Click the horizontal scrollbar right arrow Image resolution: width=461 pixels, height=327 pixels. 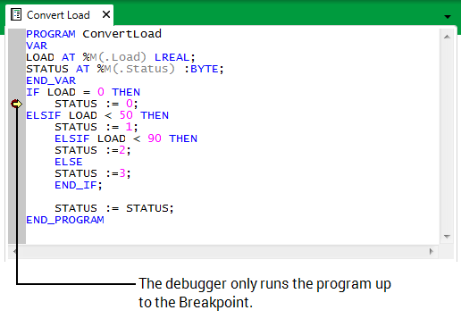click(x=432, y=251)
